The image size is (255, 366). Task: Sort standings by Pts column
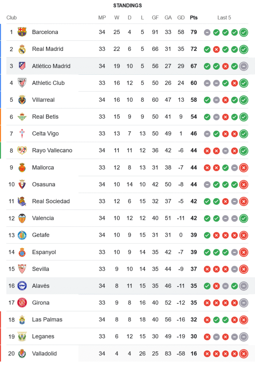point(194,18)
